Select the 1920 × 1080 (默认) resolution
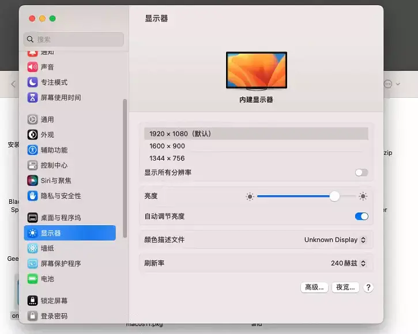 (256, 134)
